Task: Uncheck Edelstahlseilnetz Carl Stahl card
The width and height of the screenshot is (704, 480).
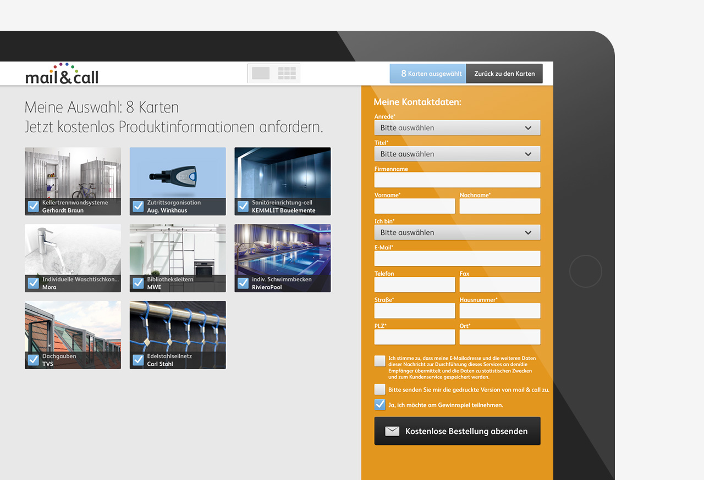Action: pyautogui.click(x=139, y=360)
